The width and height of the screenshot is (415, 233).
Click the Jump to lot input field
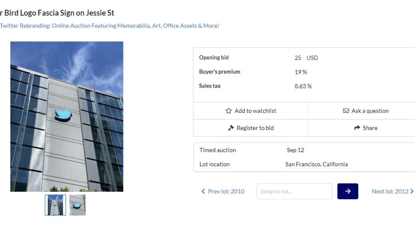294,191
